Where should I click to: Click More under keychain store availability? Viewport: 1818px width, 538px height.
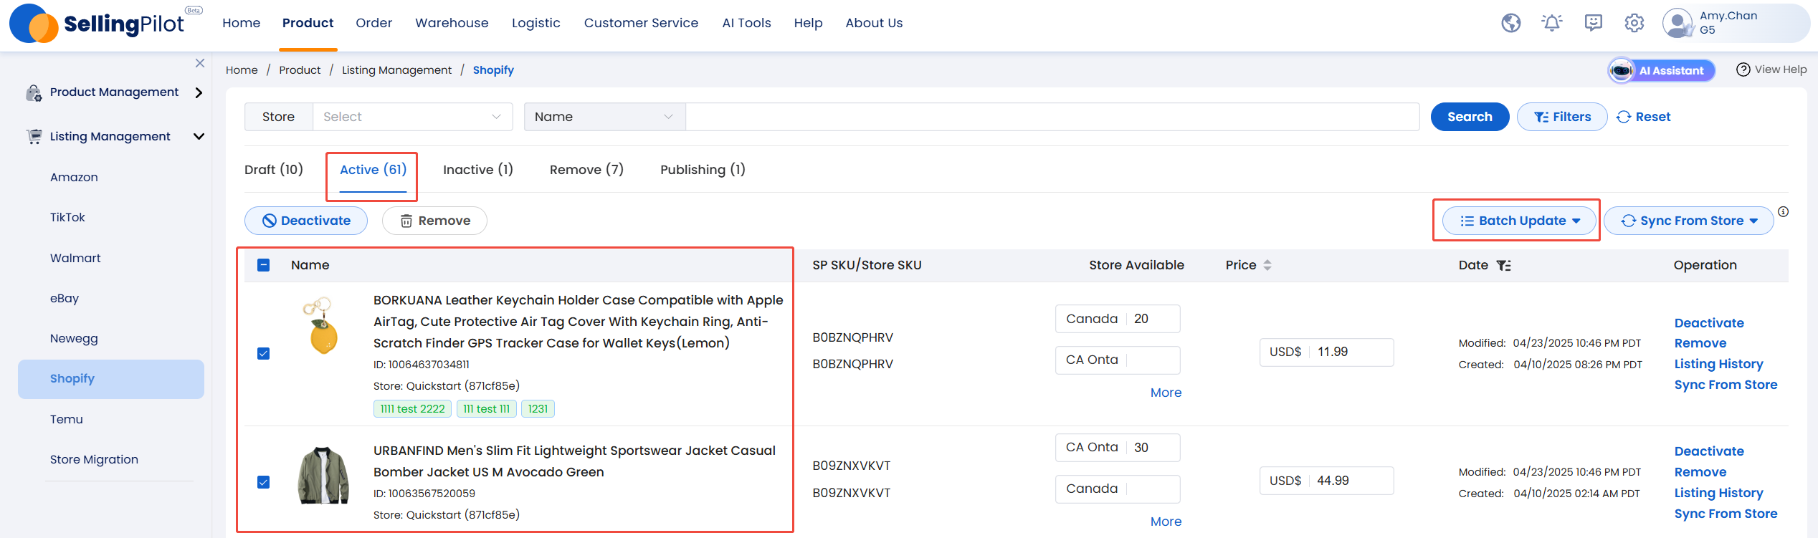click(1166, 393)
